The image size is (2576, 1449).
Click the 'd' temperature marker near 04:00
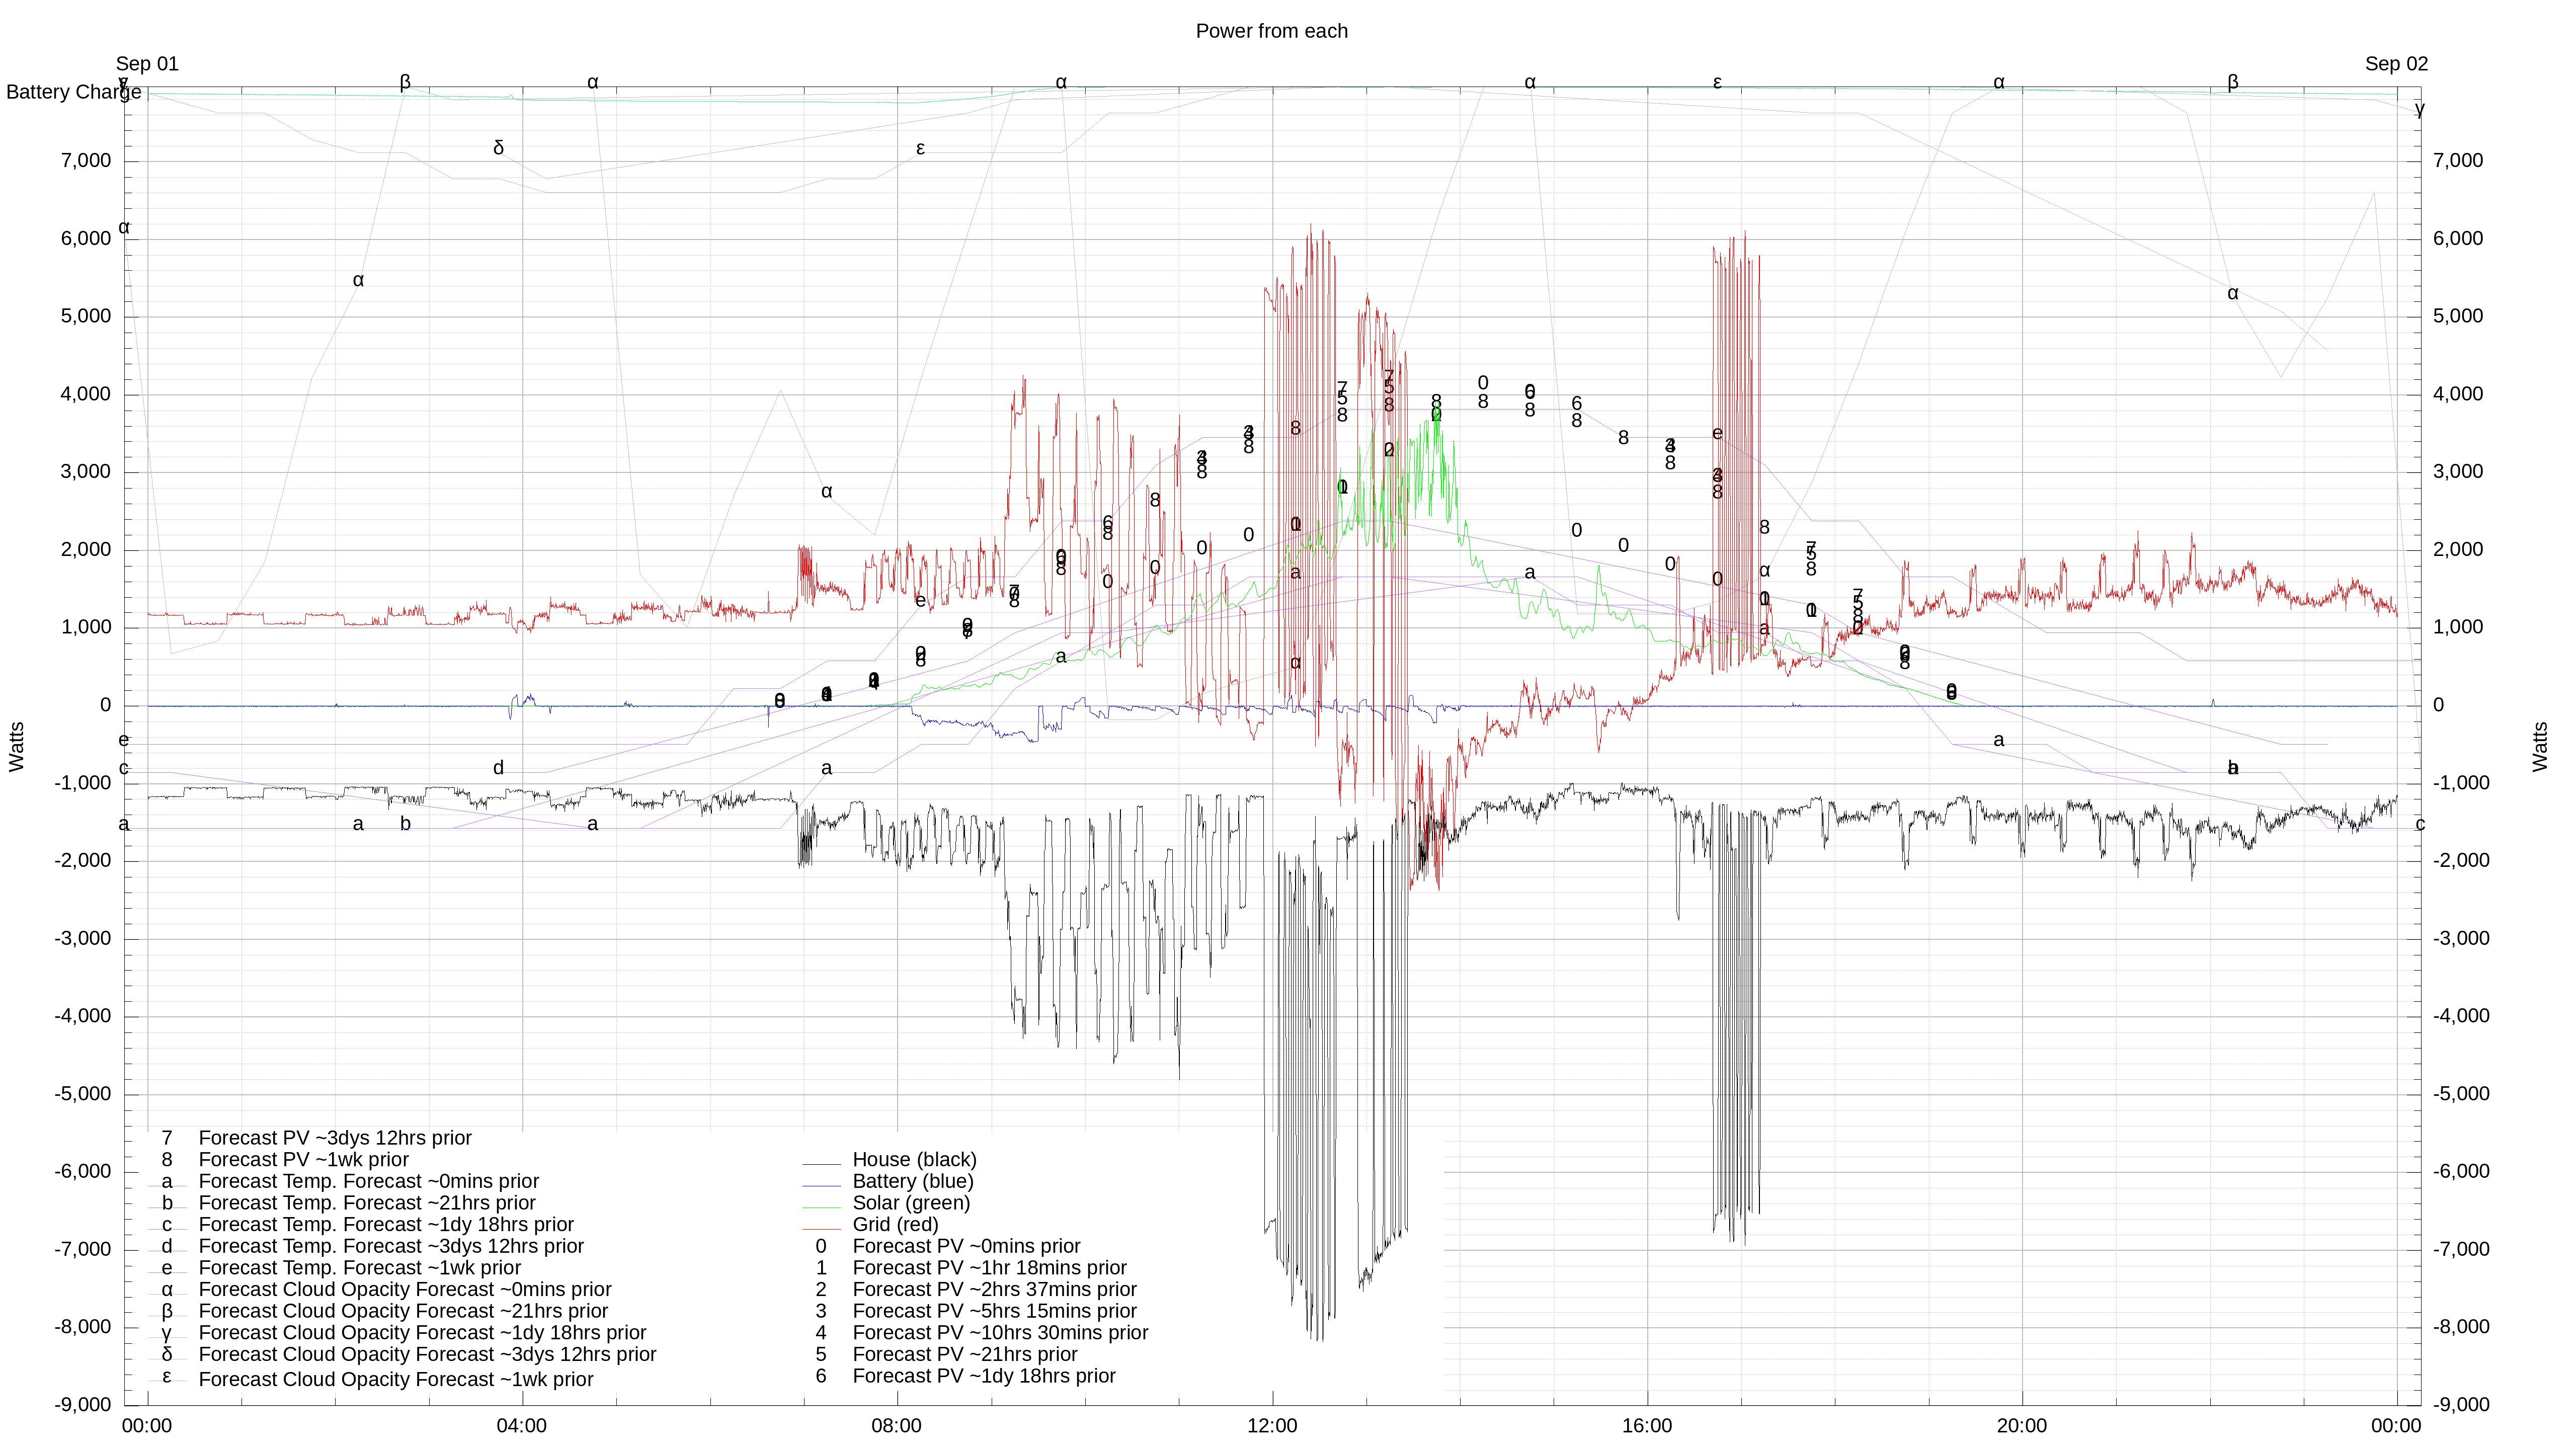498,768
